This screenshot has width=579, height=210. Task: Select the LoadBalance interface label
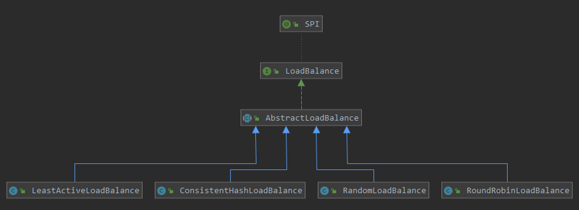(x=312, y=71)
